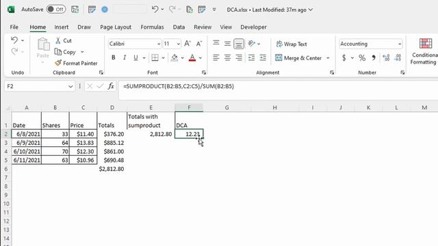Click the Cut button
The width and height of the screenshot is (438, 246).
(64, 41)
